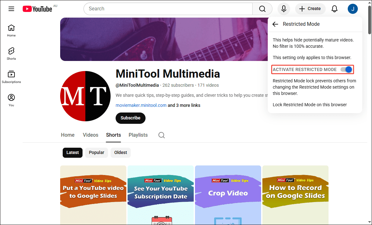Search within the channel using magnifier
The width and height of the screenshot is (372, 225).
click(162, 135)
